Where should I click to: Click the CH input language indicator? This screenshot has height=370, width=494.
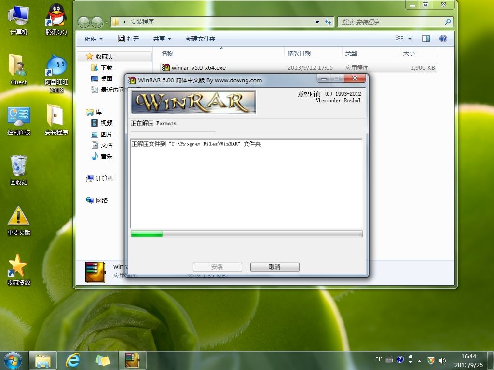point(379,359)
